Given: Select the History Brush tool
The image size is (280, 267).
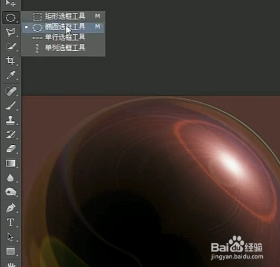Looking at the screenshot, I should click(11, 135).
